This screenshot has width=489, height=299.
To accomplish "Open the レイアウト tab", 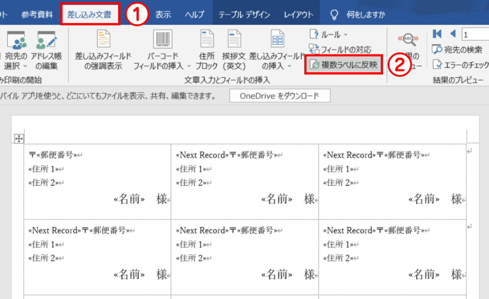I will (298, 15).
